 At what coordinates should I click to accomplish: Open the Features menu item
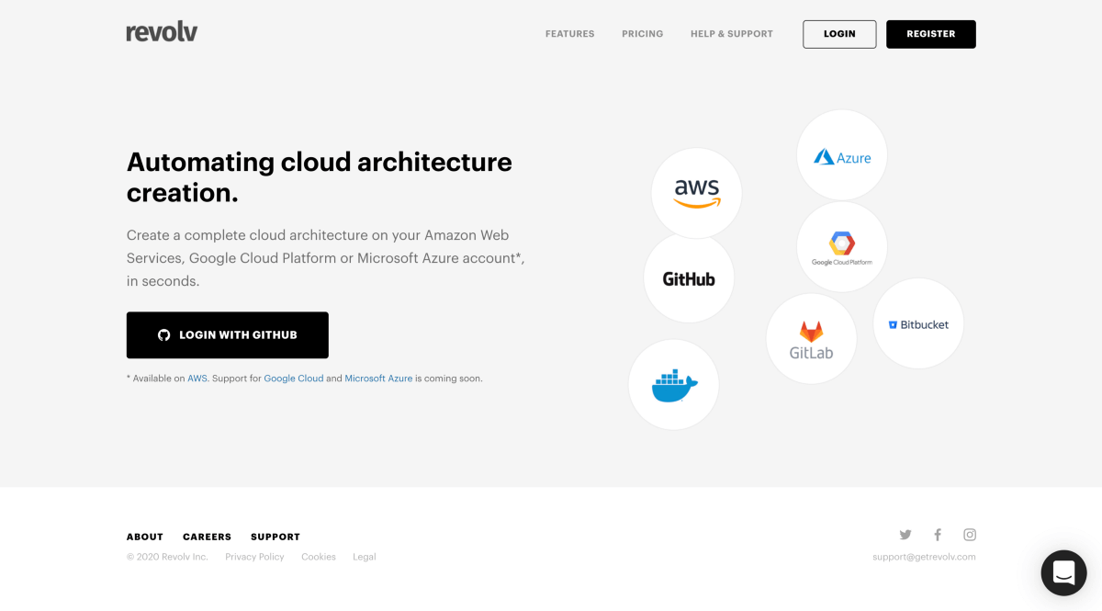click(569, 34)
